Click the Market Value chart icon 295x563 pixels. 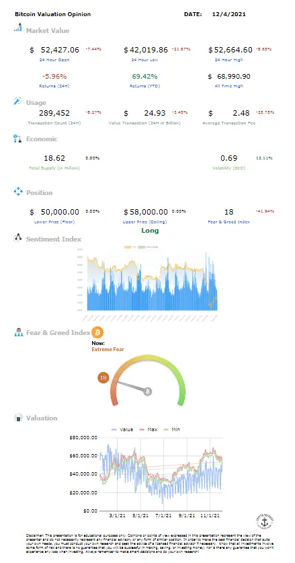(x=18, y=28)
